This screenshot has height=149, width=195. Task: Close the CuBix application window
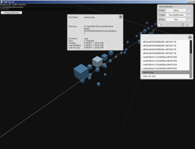click(x=194, y=2)
